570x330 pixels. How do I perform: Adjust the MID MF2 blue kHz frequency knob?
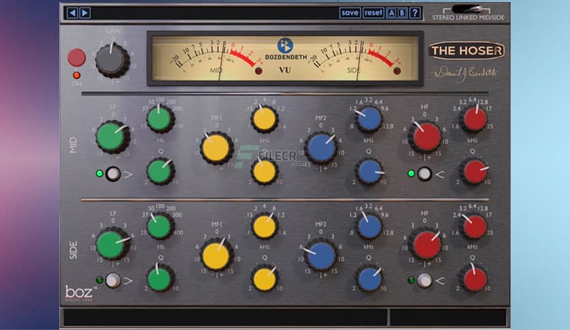[369, 119]
